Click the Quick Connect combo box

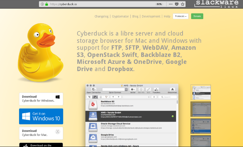115,90
